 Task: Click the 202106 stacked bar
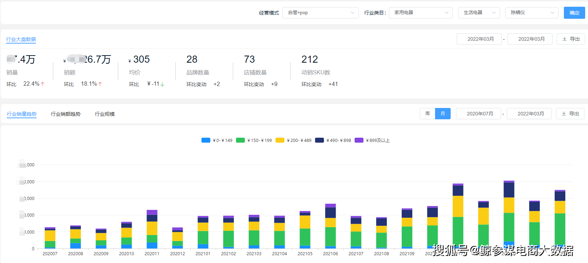point(330,226)
